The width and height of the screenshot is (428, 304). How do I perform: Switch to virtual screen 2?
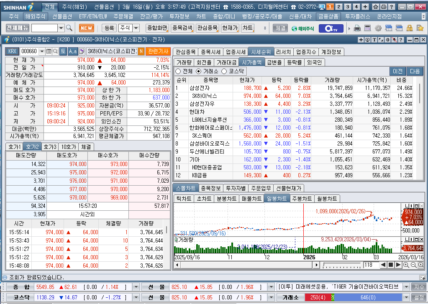[x=339, y=7]
